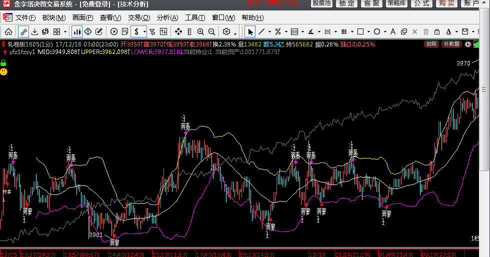Click the trash delete drawing icon
490x257 pixels.
click(x=425, y=32)
